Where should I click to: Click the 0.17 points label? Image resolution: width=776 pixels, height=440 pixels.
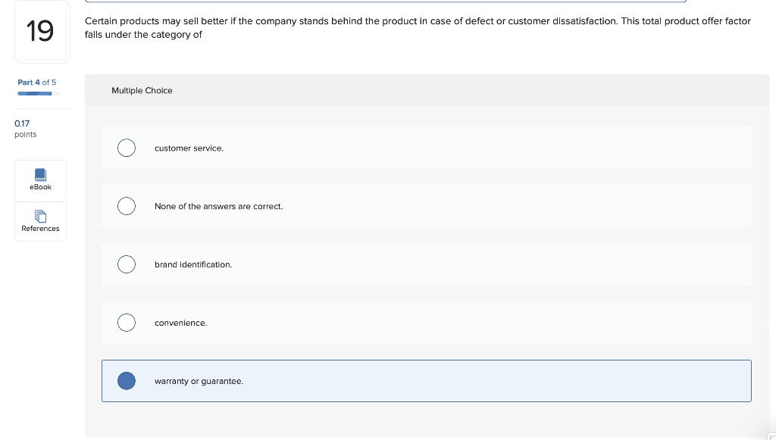coord(23,123)
